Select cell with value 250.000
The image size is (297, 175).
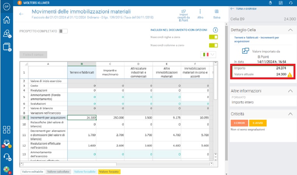click(110, 117)
